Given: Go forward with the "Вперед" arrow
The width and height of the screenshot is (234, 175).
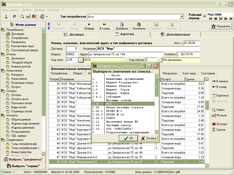Looking at the screenshot, I should coord(89,26).
